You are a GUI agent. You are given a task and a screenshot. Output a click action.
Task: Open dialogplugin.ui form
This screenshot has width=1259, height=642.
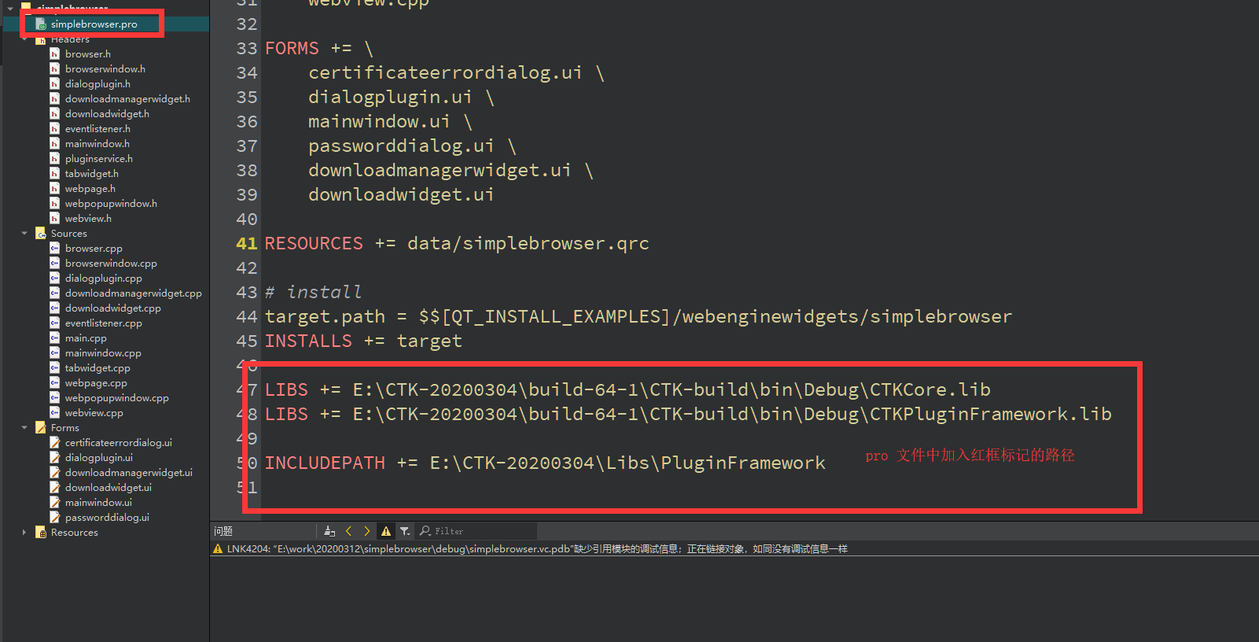(98, 458)
